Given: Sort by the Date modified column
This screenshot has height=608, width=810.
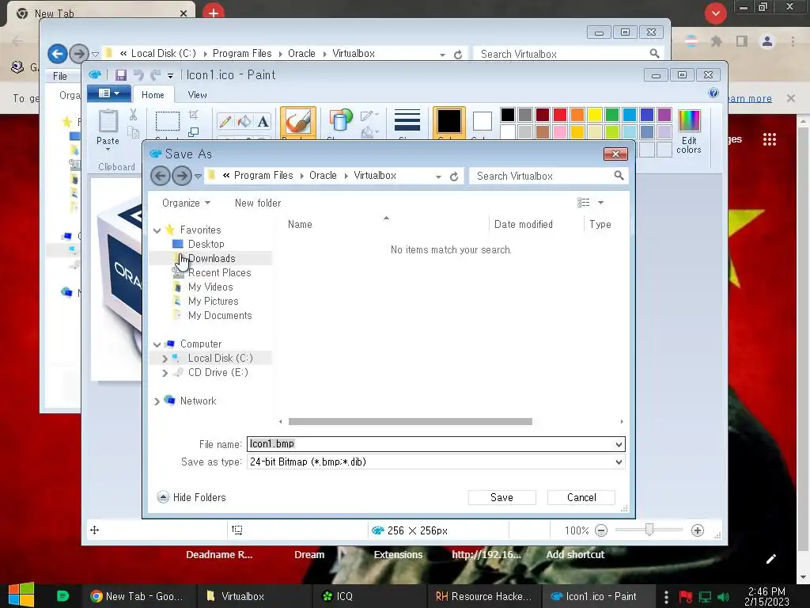Looking at the screenshot, I should (524, 224).
